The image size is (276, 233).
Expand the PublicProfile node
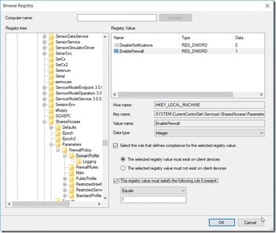65,178
